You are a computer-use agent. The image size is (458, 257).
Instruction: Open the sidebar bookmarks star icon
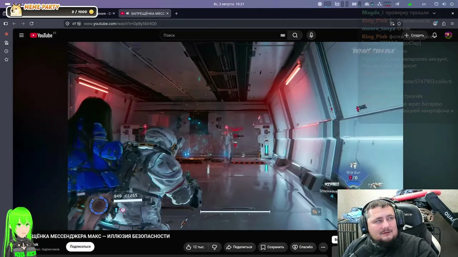click(x=6, y=60)
